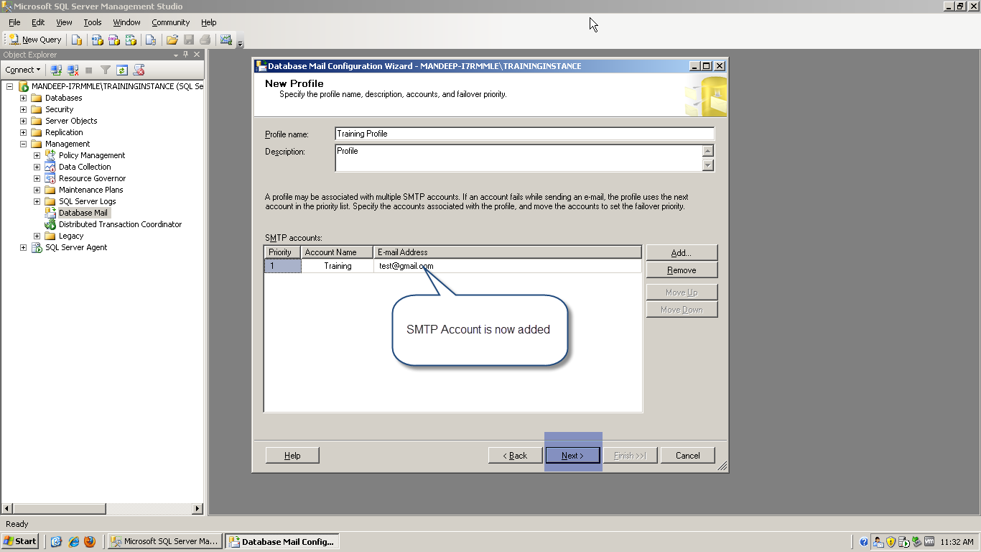The image size is (981, 552).
Task: Open the Community menu
Action: click(x=170, y=22)
